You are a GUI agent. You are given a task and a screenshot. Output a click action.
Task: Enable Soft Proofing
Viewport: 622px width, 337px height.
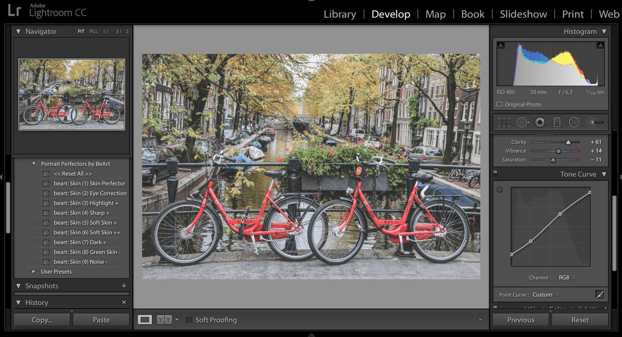coord(189,320)
